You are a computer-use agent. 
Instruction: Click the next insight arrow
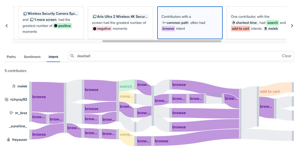(x=292, y=26)
